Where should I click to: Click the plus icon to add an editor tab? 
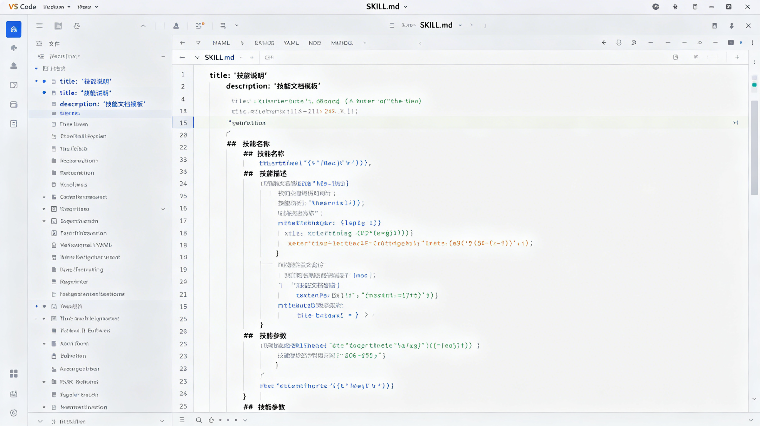pos(737,57)
